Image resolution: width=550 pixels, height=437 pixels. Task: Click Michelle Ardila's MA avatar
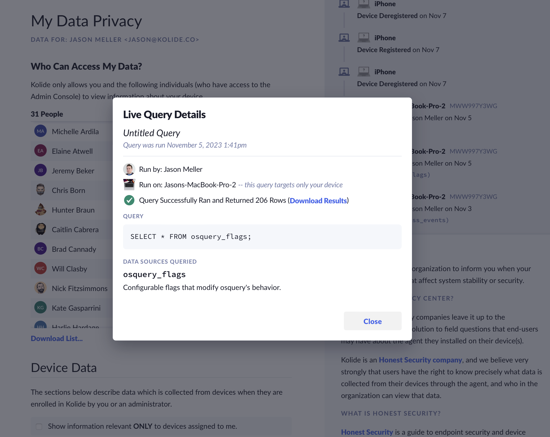pyautogui.click(x=41, y=131)
